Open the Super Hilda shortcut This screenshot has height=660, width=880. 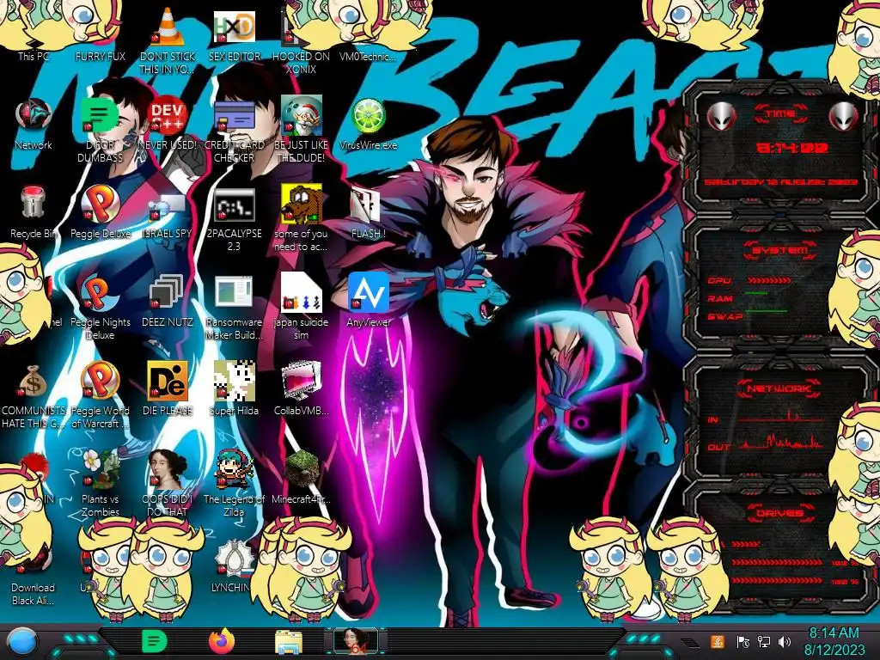coord(234,388)
